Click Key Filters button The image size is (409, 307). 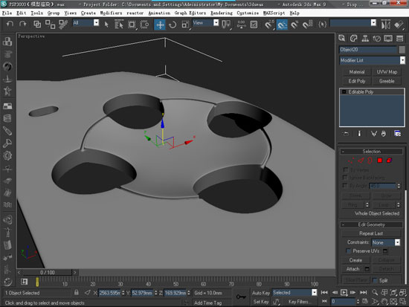(299, 302)
